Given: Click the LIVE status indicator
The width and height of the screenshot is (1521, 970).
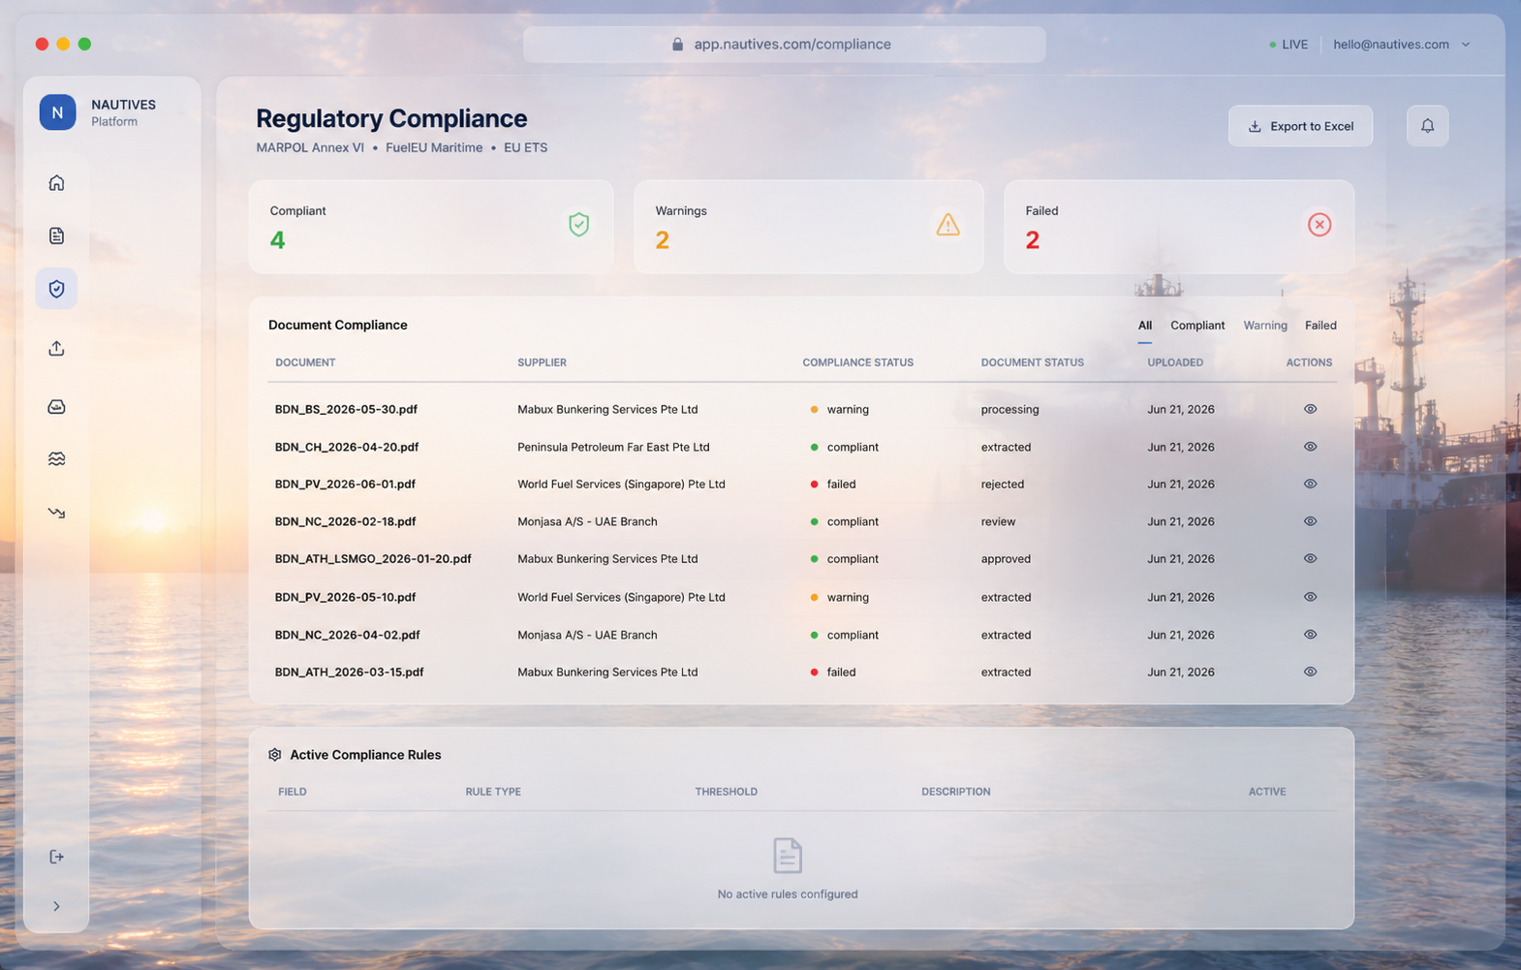Looking at the screenshot, I should pos(1288,45).
